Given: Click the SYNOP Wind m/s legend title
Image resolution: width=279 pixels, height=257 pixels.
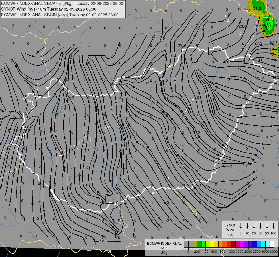Looking at the screenshot, I should [x=230, y=230].
